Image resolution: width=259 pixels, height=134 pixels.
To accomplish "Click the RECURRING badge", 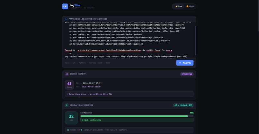I will [x=187, y=74].
